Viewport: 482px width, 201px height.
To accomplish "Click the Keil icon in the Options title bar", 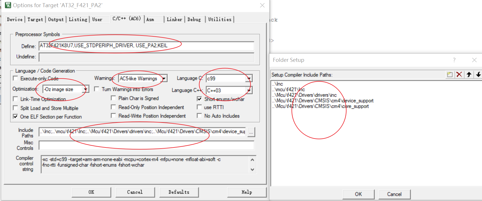I will 8,5.
